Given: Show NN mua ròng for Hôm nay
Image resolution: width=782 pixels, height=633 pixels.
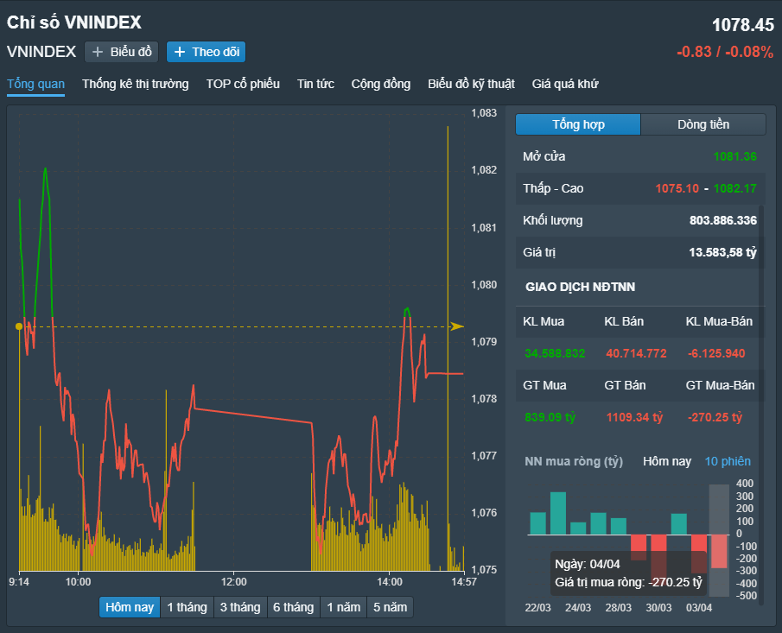Looking at the screenshot, I should tap(667, 461).
